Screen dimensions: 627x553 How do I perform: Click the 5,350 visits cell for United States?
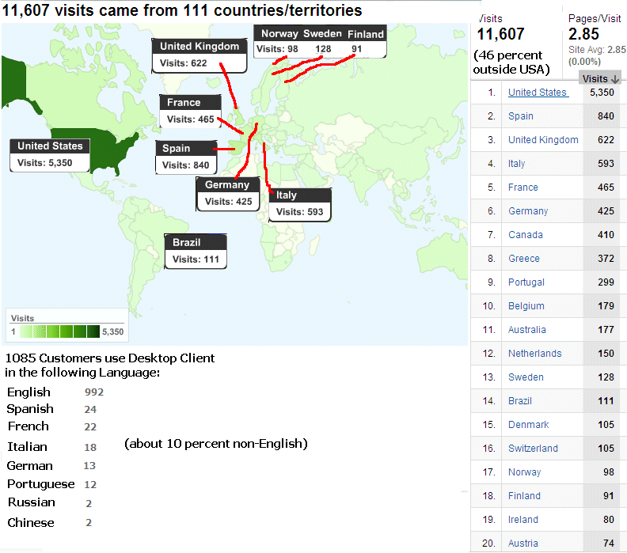(602, 93)
